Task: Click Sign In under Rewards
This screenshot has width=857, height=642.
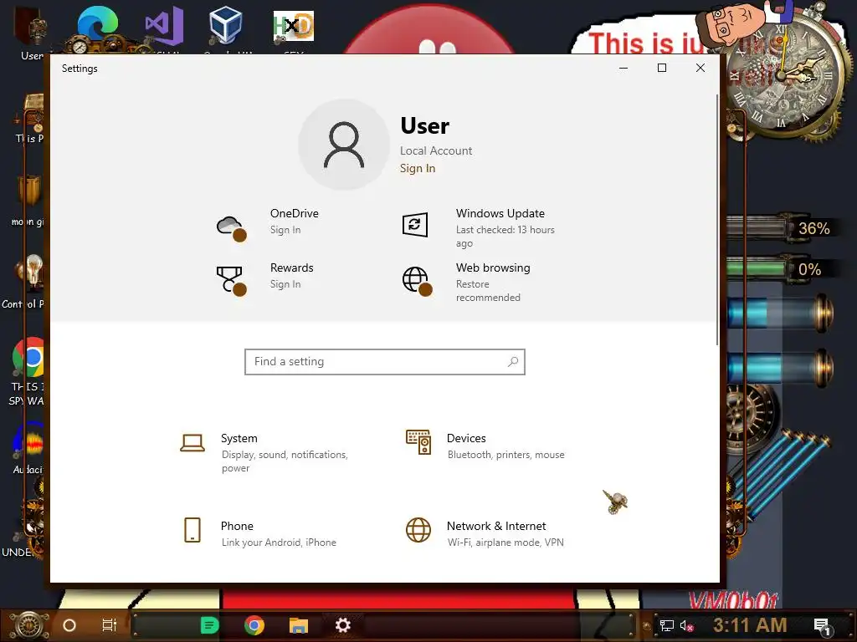Action: pos(285,284)
